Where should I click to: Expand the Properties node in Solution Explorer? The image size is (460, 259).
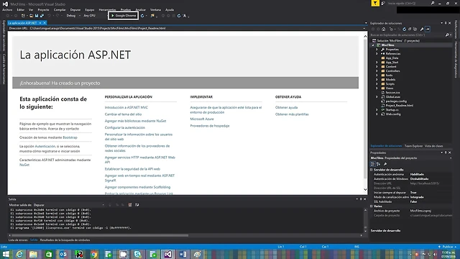tap(377, 50)
